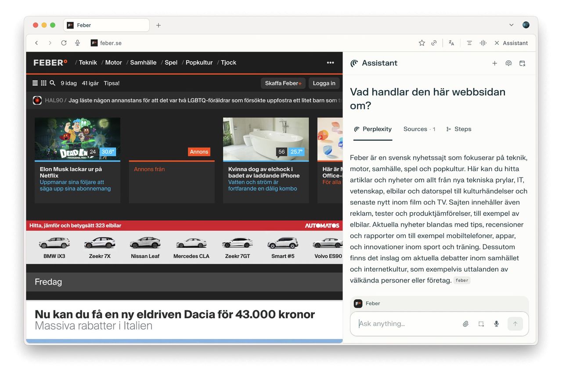562x377 pixels.
Task: Start a new Assistant thread with the plus icon
Action: [494, 63]
